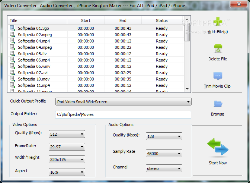Click file icon beside Softpedia 04.mp4
The height and width of the screenshot is (183, 250).
pyautogui.click(x=12, y=41)
